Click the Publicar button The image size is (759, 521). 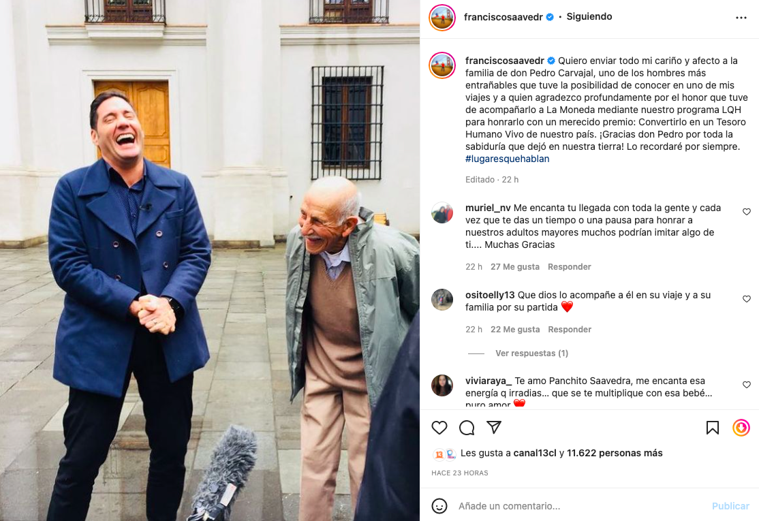coord(730,506)
